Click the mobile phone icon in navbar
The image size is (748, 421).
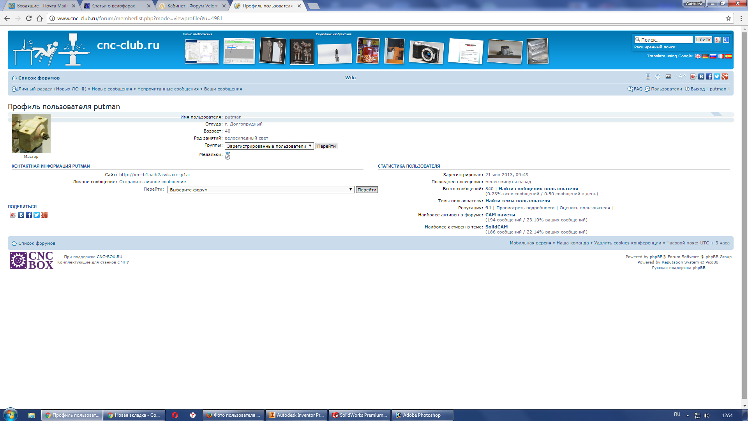point(648,77)
